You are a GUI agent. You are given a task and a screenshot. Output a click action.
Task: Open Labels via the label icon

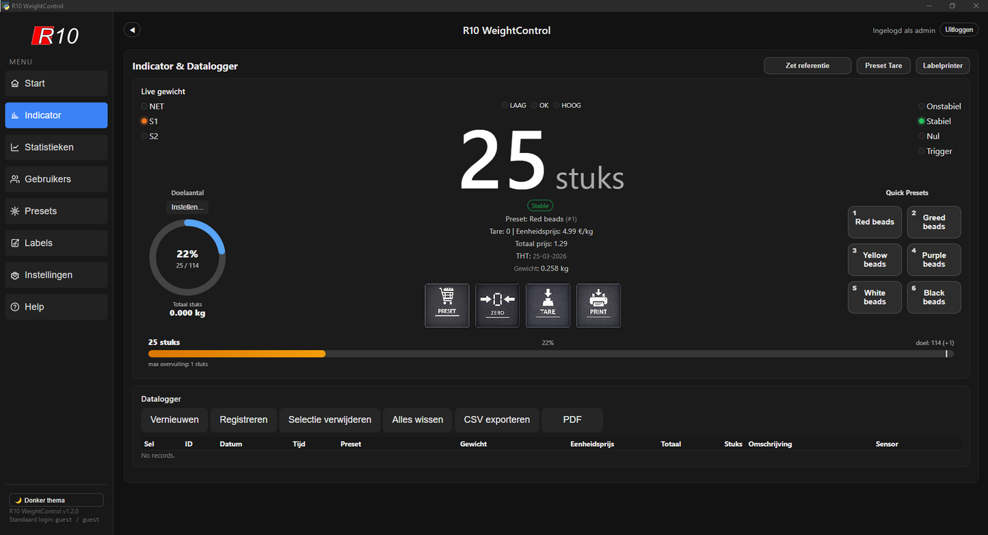pos(15,243)
